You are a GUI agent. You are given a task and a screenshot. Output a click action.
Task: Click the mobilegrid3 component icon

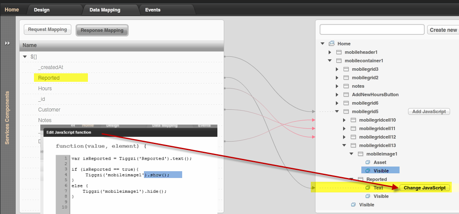[346, 69]
